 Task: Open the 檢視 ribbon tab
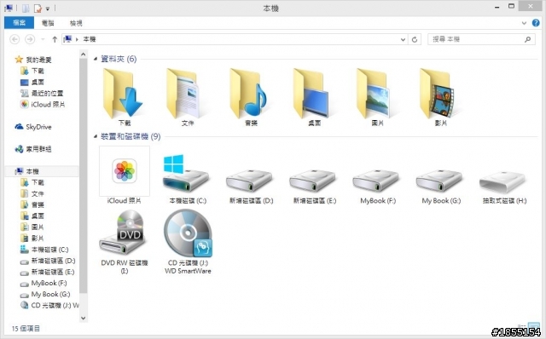(76, 23)
